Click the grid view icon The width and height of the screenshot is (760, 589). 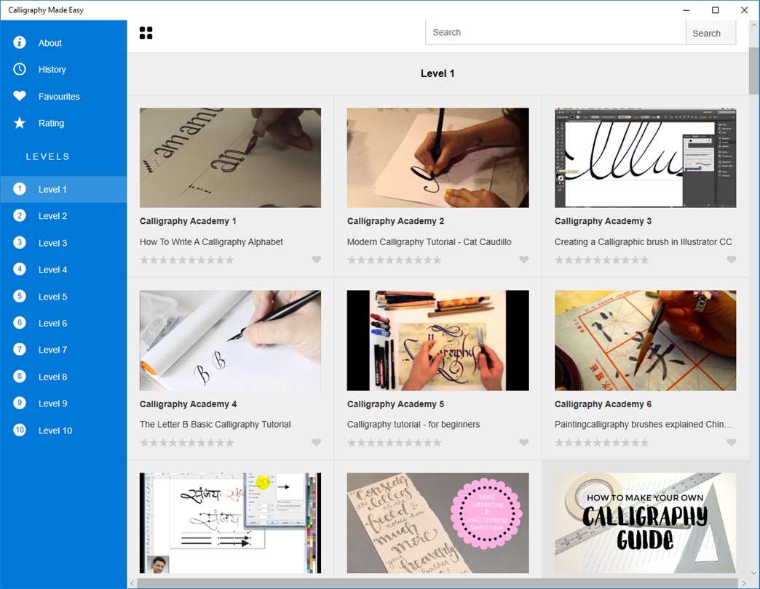pyautogui.click(x=146, y=33)
